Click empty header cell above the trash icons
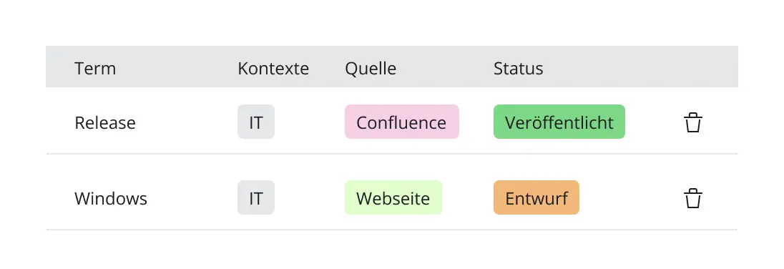784x269 pixels. pos(692,67)
